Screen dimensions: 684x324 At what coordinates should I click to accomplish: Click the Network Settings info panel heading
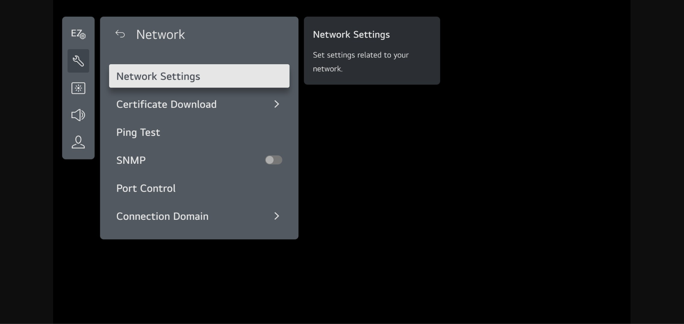351,35
